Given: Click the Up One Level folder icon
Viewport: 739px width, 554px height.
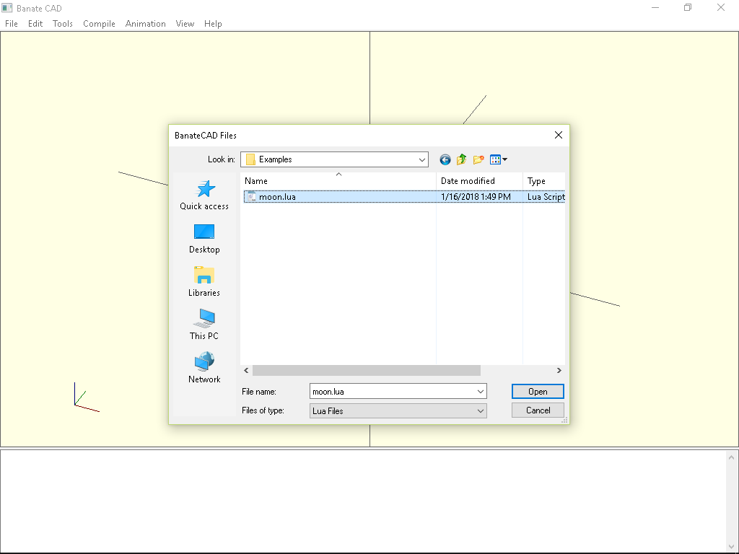Looking at the screenshot, I should (461, 159).
